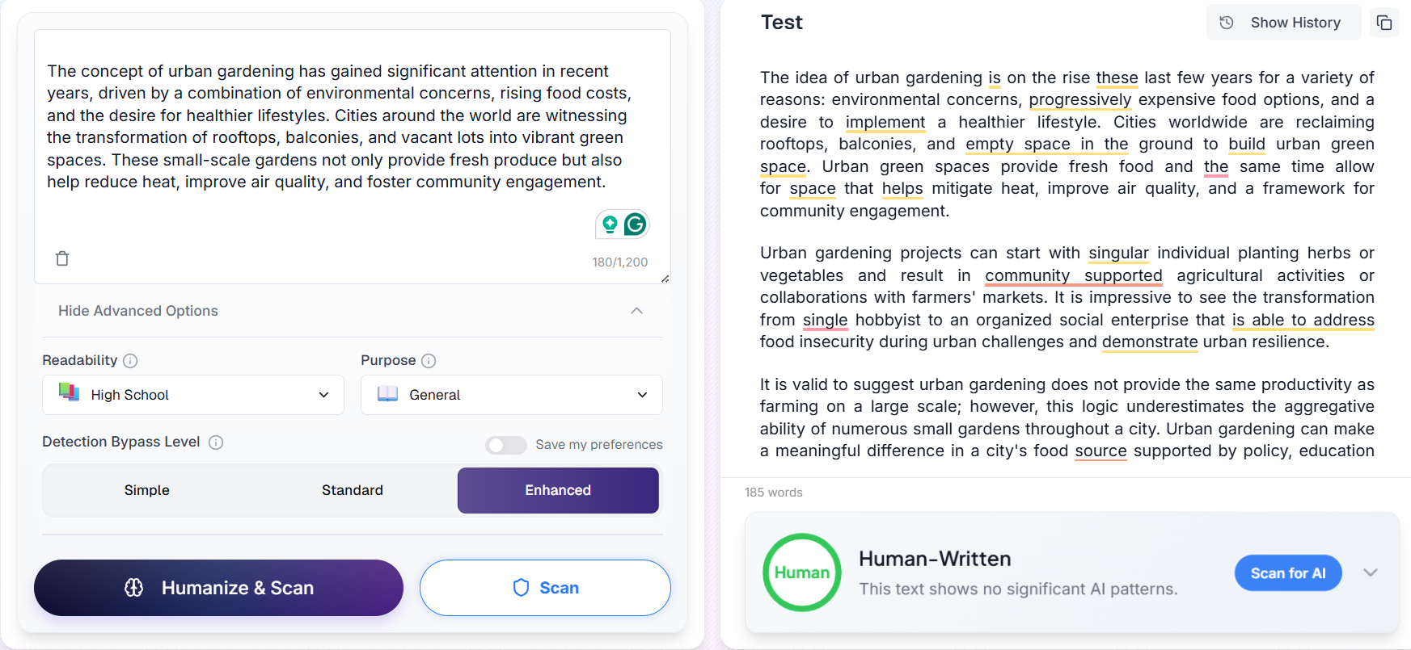1411x650 pixels.
Task: Enable Save my preferences
Action: click(x=506, y=445)
